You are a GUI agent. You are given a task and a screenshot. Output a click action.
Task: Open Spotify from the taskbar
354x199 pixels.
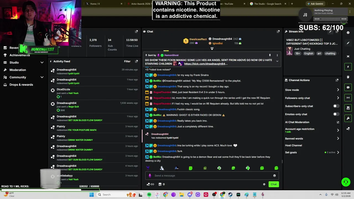[x=149, y=195]
